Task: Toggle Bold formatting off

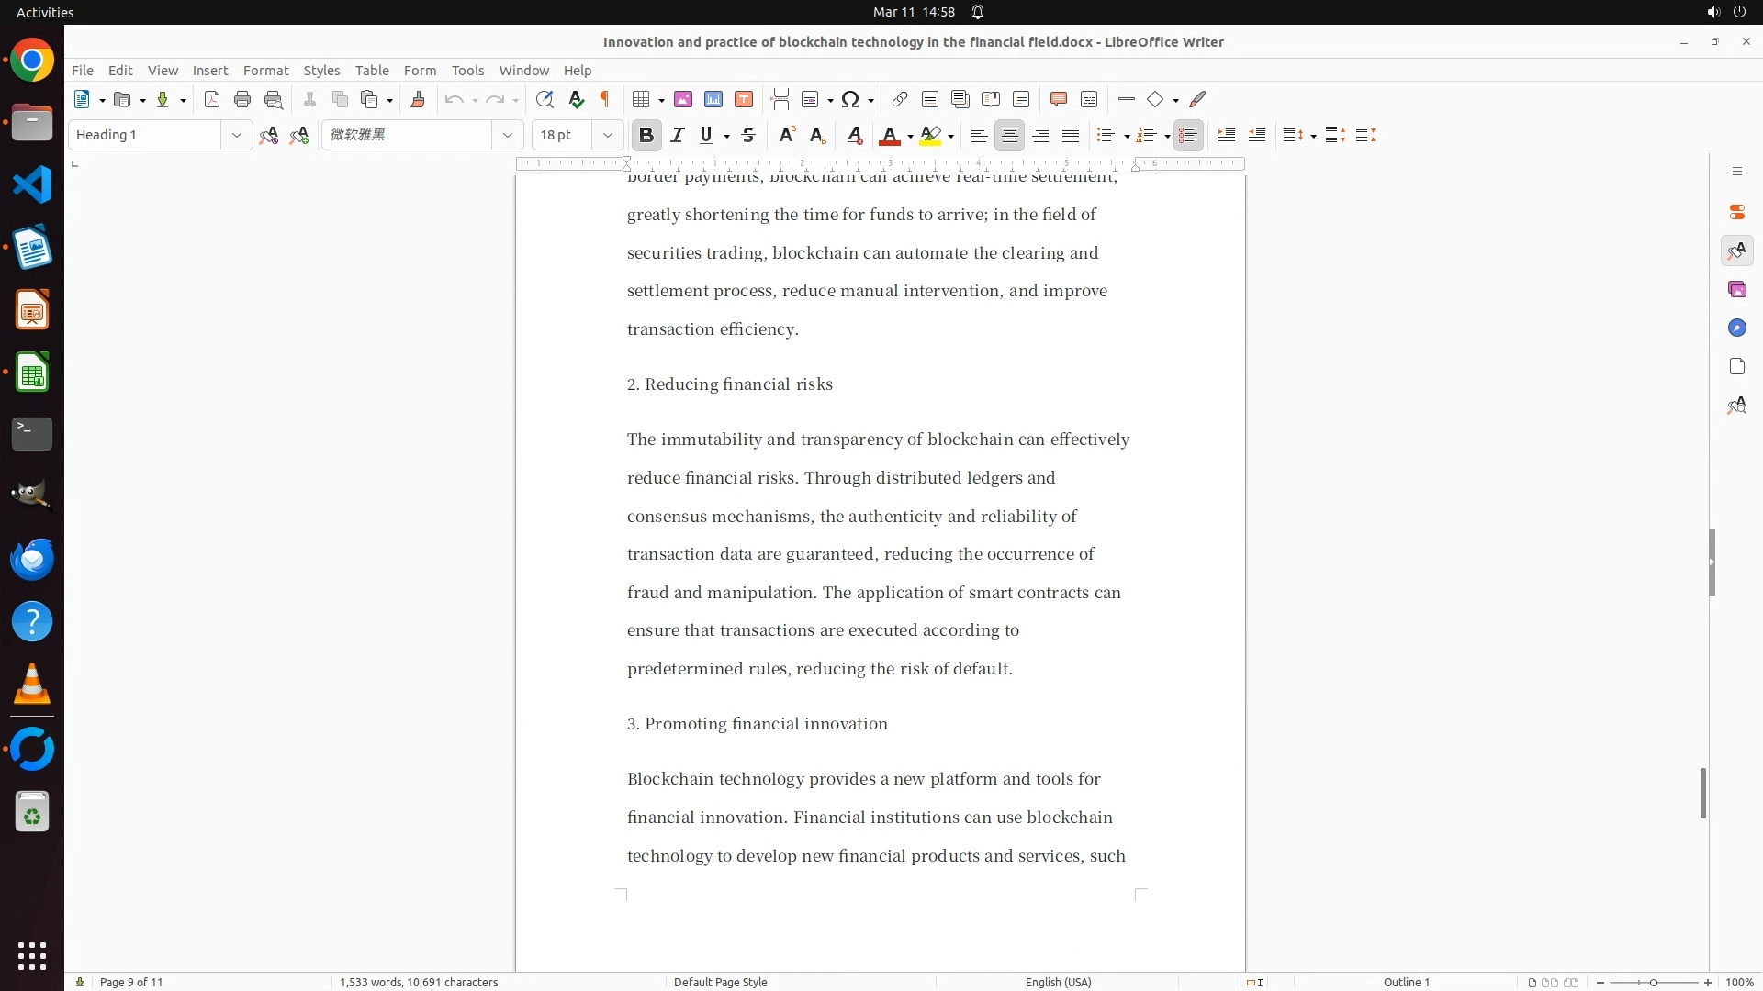Action: tap(646, 135)
